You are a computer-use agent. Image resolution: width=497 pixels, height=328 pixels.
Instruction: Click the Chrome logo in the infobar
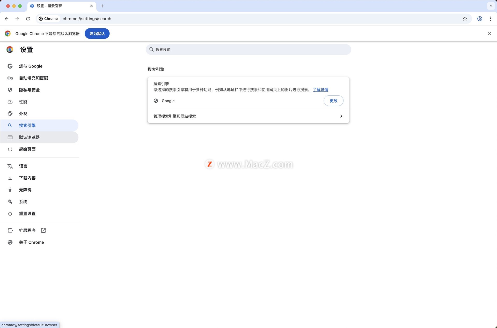pyautogui.click(x=8, y=34)
